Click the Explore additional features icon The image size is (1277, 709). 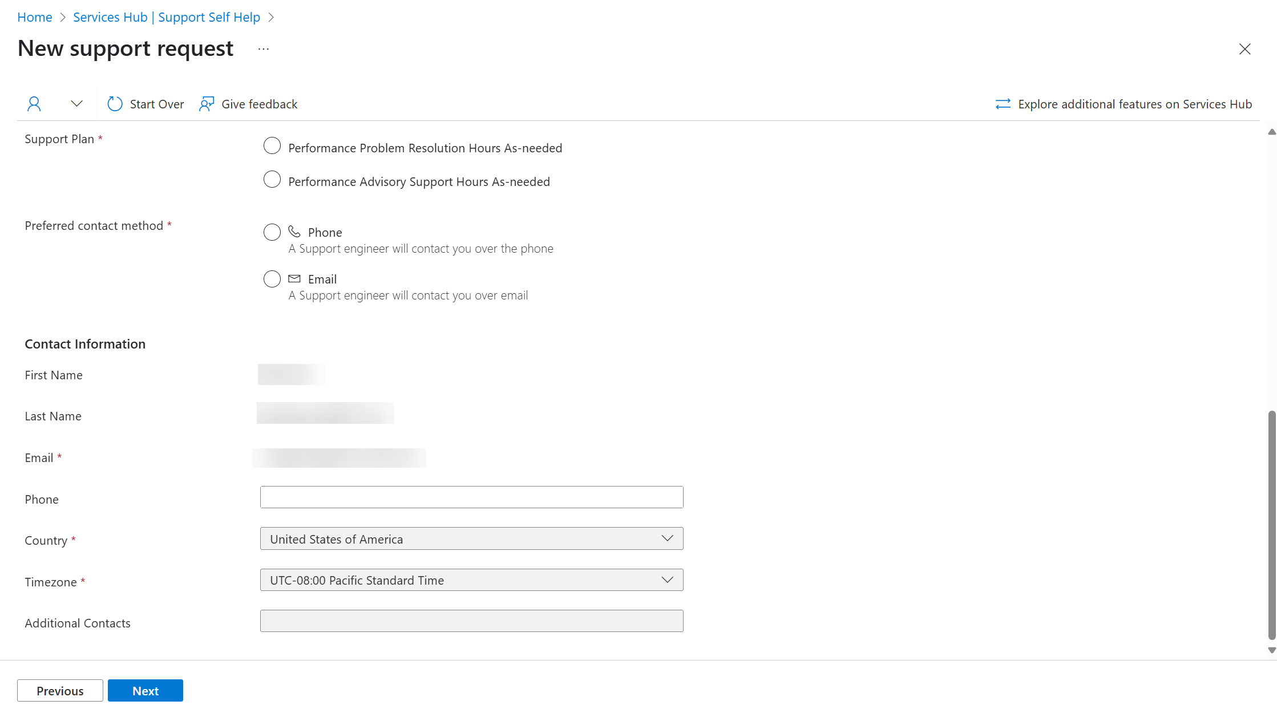click(1003, 104)
